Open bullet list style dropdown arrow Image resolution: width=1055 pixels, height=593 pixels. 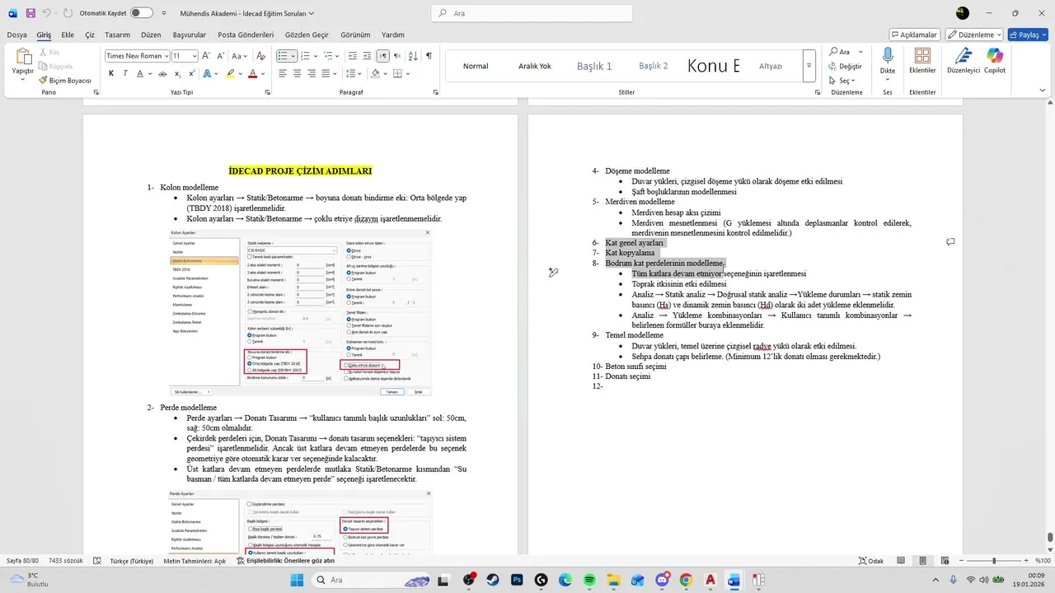pos(293,56)
